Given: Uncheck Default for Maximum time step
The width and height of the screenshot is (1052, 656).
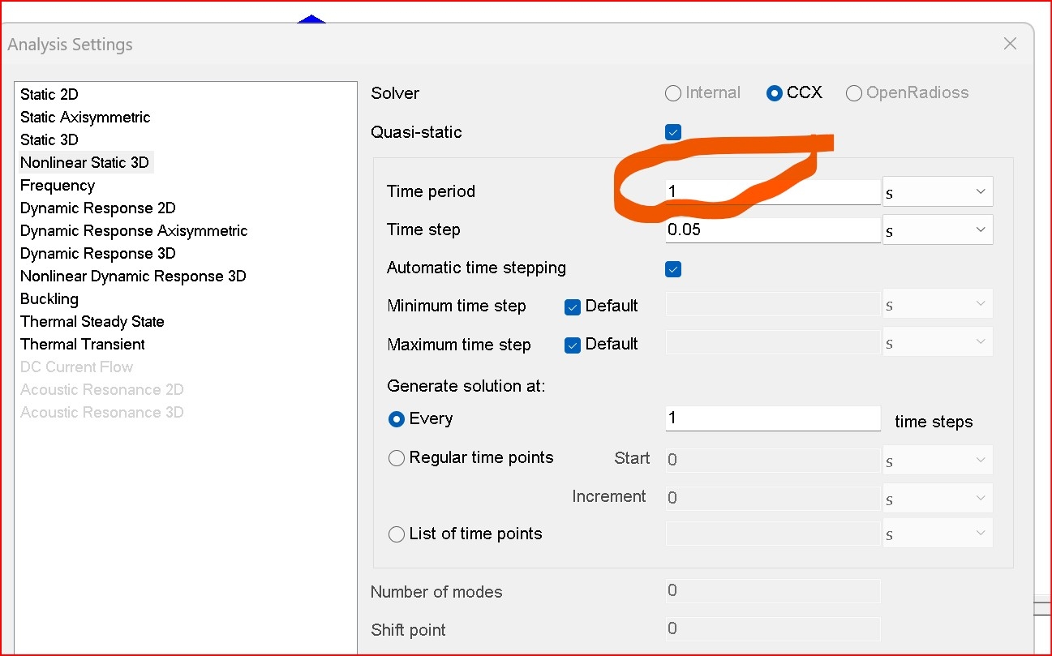Looking at the screenshot, I should click(573, 345).
